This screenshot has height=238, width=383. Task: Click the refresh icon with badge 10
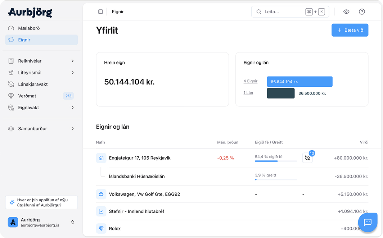[307, 158]
